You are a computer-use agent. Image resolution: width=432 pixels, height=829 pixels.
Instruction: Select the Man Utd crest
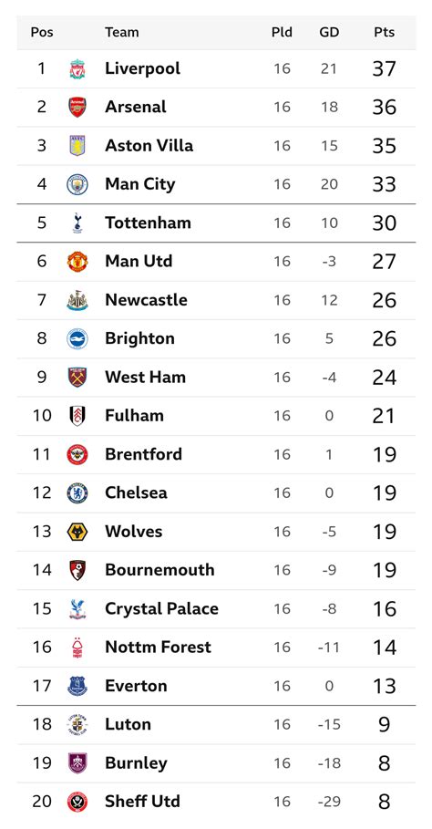(77, 262)
